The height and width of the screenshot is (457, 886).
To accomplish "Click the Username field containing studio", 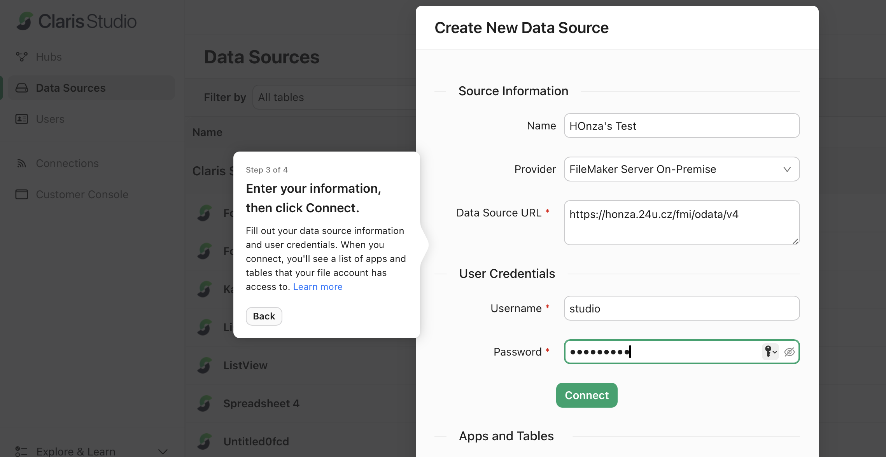I will pos(682,308).
